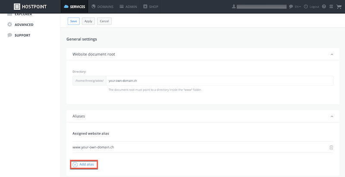Click the card icon on Admin tab

(122, 6)
